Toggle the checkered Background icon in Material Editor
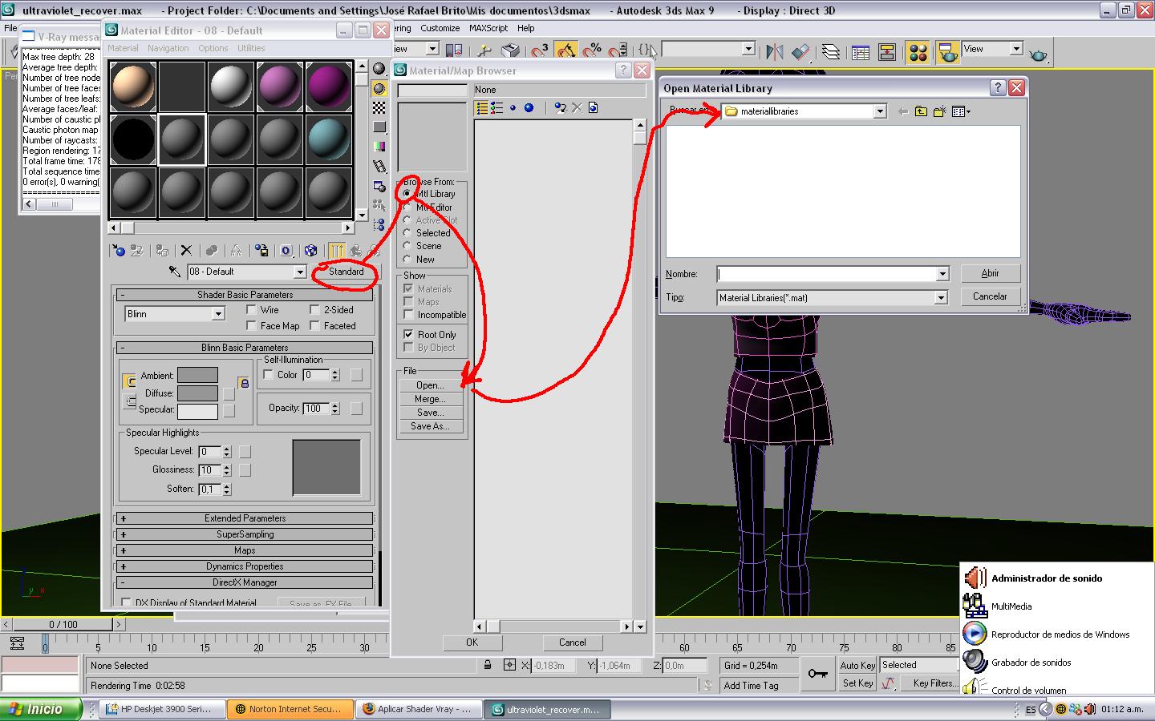The image size is (1155, 721). (379, 107)
